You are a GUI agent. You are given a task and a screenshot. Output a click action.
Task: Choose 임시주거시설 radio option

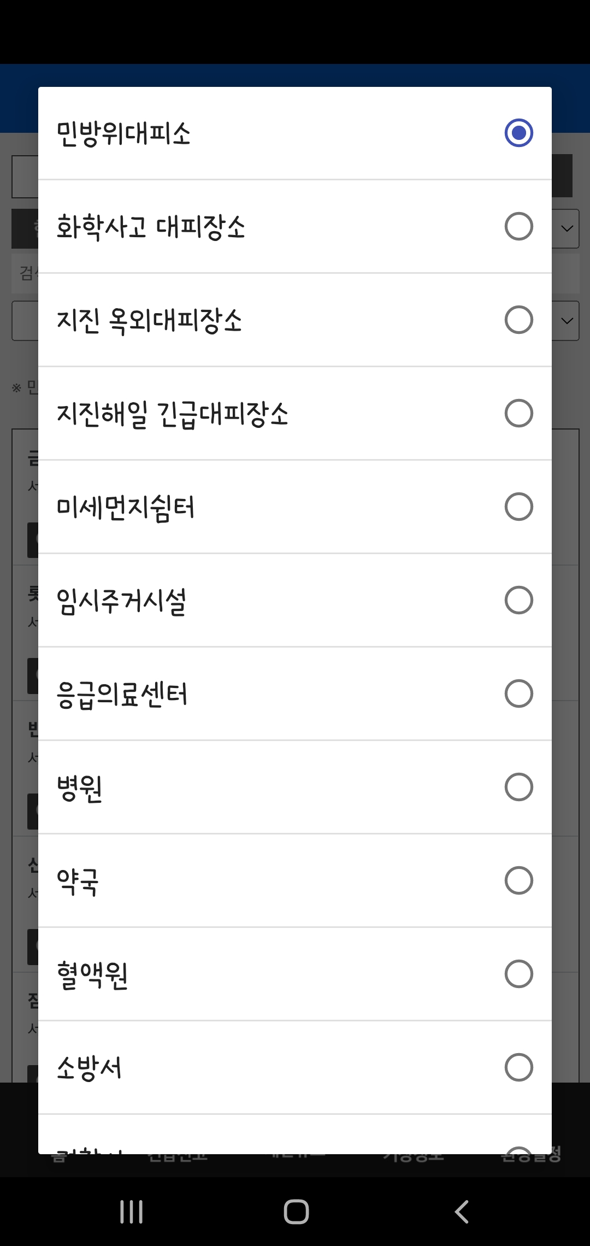(x=518, y=600)
